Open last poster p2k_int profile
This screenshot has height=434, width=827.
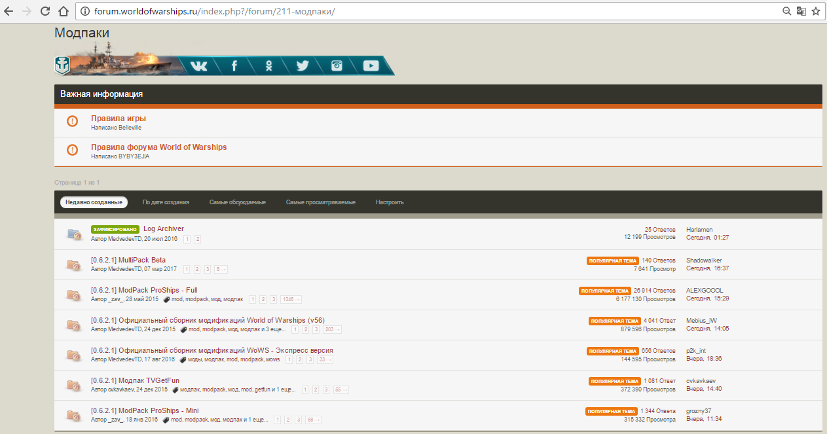(696, 350)
